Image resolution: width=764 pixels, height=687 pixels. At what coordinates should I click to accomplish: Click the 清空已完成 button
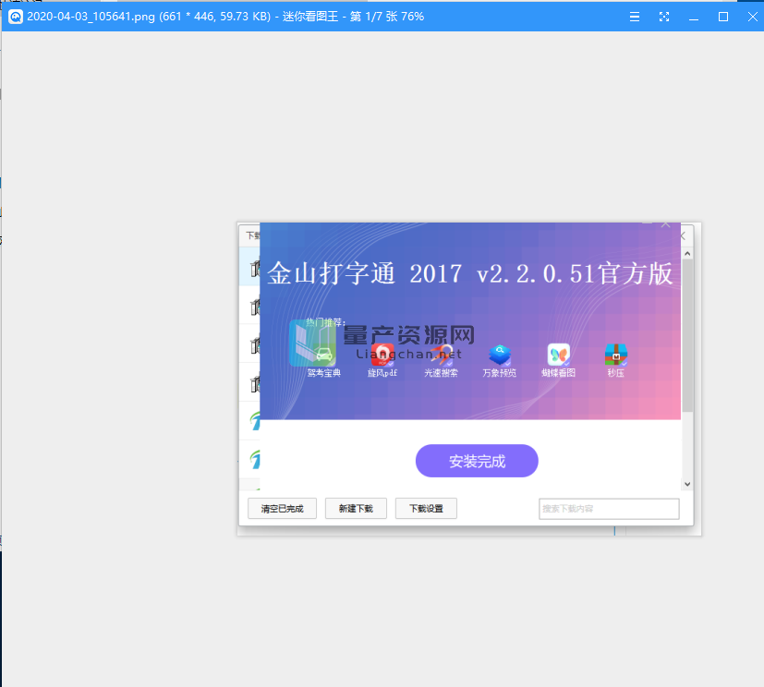(282, 508)
